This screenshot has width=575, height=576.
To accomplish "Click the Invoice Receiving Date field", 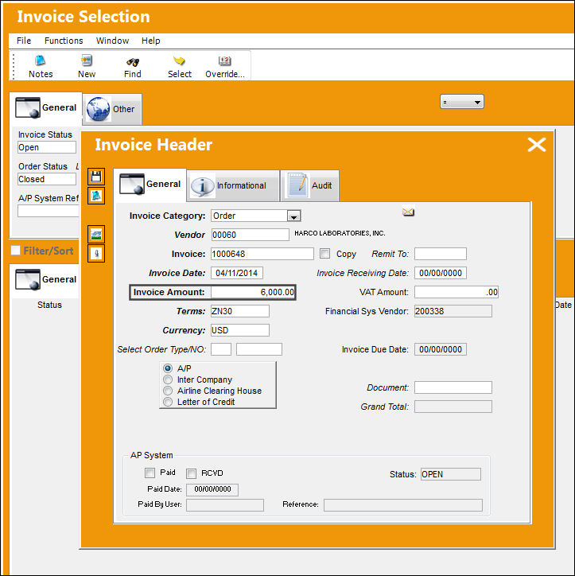I will coord(441,273).
